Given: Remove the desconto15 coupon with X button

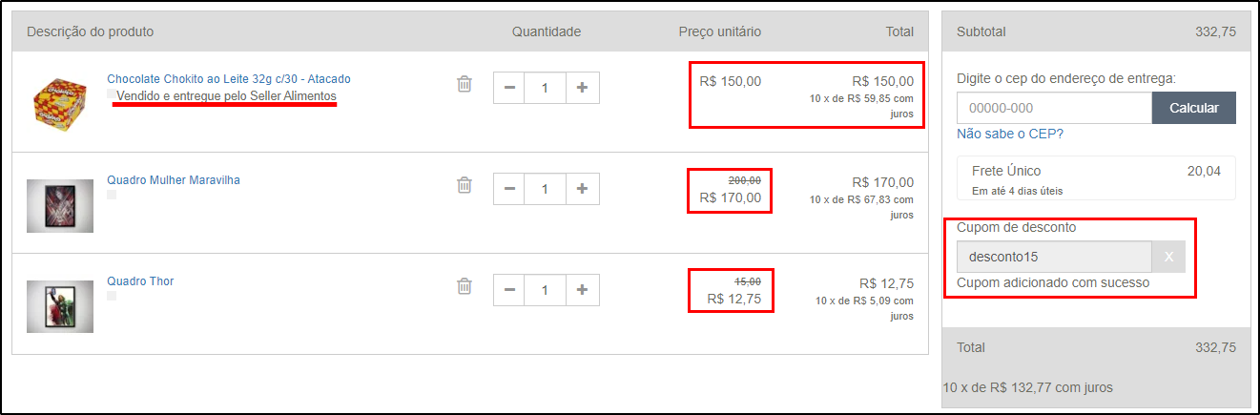Looking at the screenshot, I should (x=1169, y=257).
